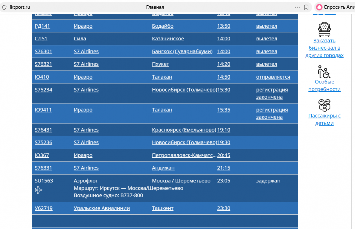Open the Особые потребности link
Screen dimensions: 355x229
pos(324,85)
